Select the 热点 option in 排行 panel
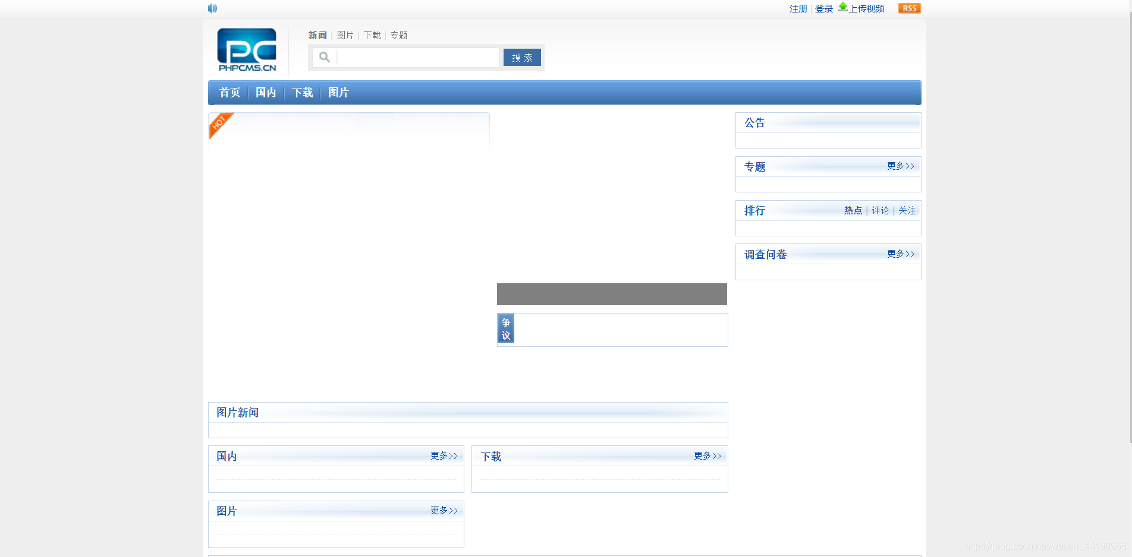The height and width of the screenshot is (557, 1132). (x=854, y=210)
